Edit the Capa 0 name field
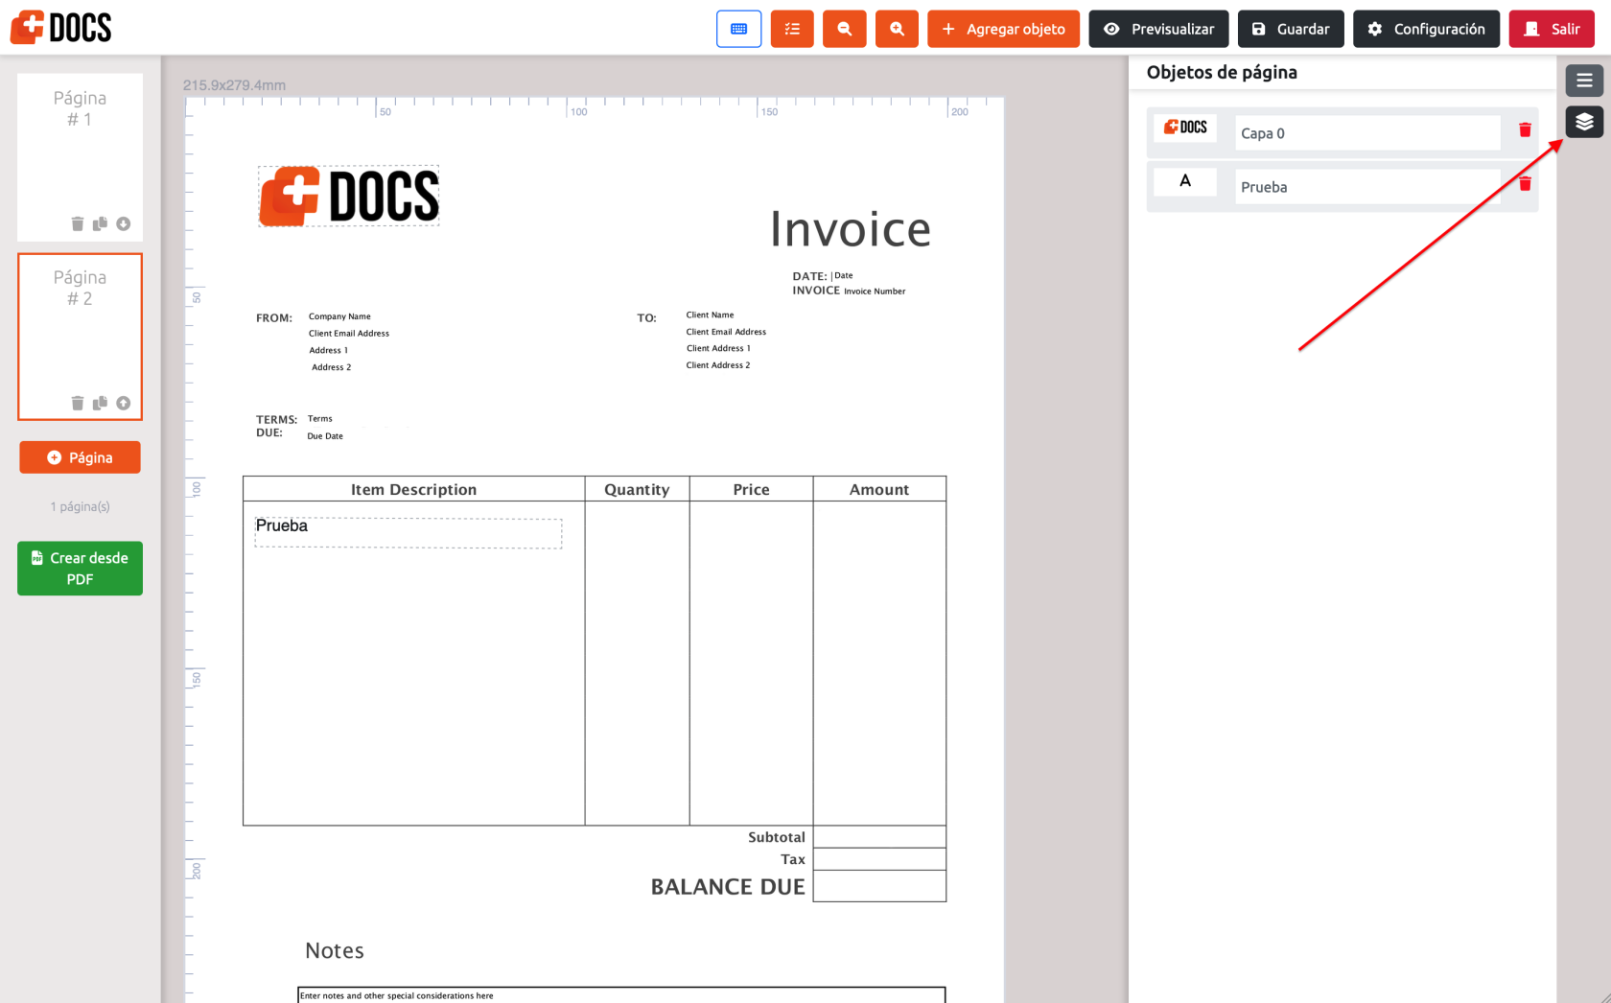This screenshot has height=1003, width=1611. click(x=1367, y=133)
